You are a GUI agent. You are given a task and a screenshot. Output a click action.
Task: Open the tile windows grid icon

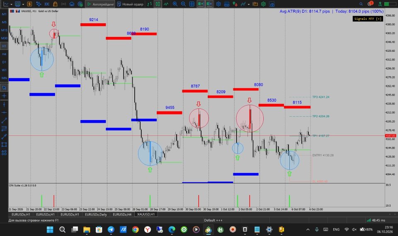coord(192,4)
